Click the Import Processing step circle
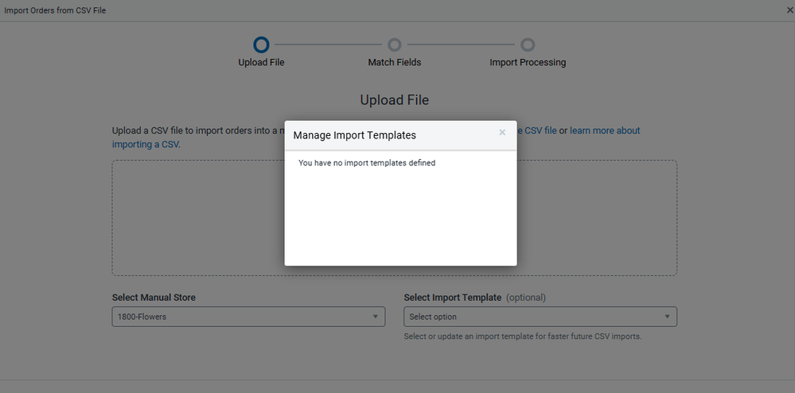Screen dimensions: 795x393 528,45
